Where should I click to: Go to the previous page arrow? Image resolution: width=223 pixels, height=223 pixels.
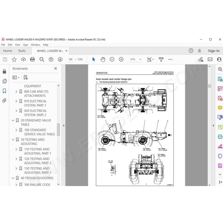coord(51,59)
